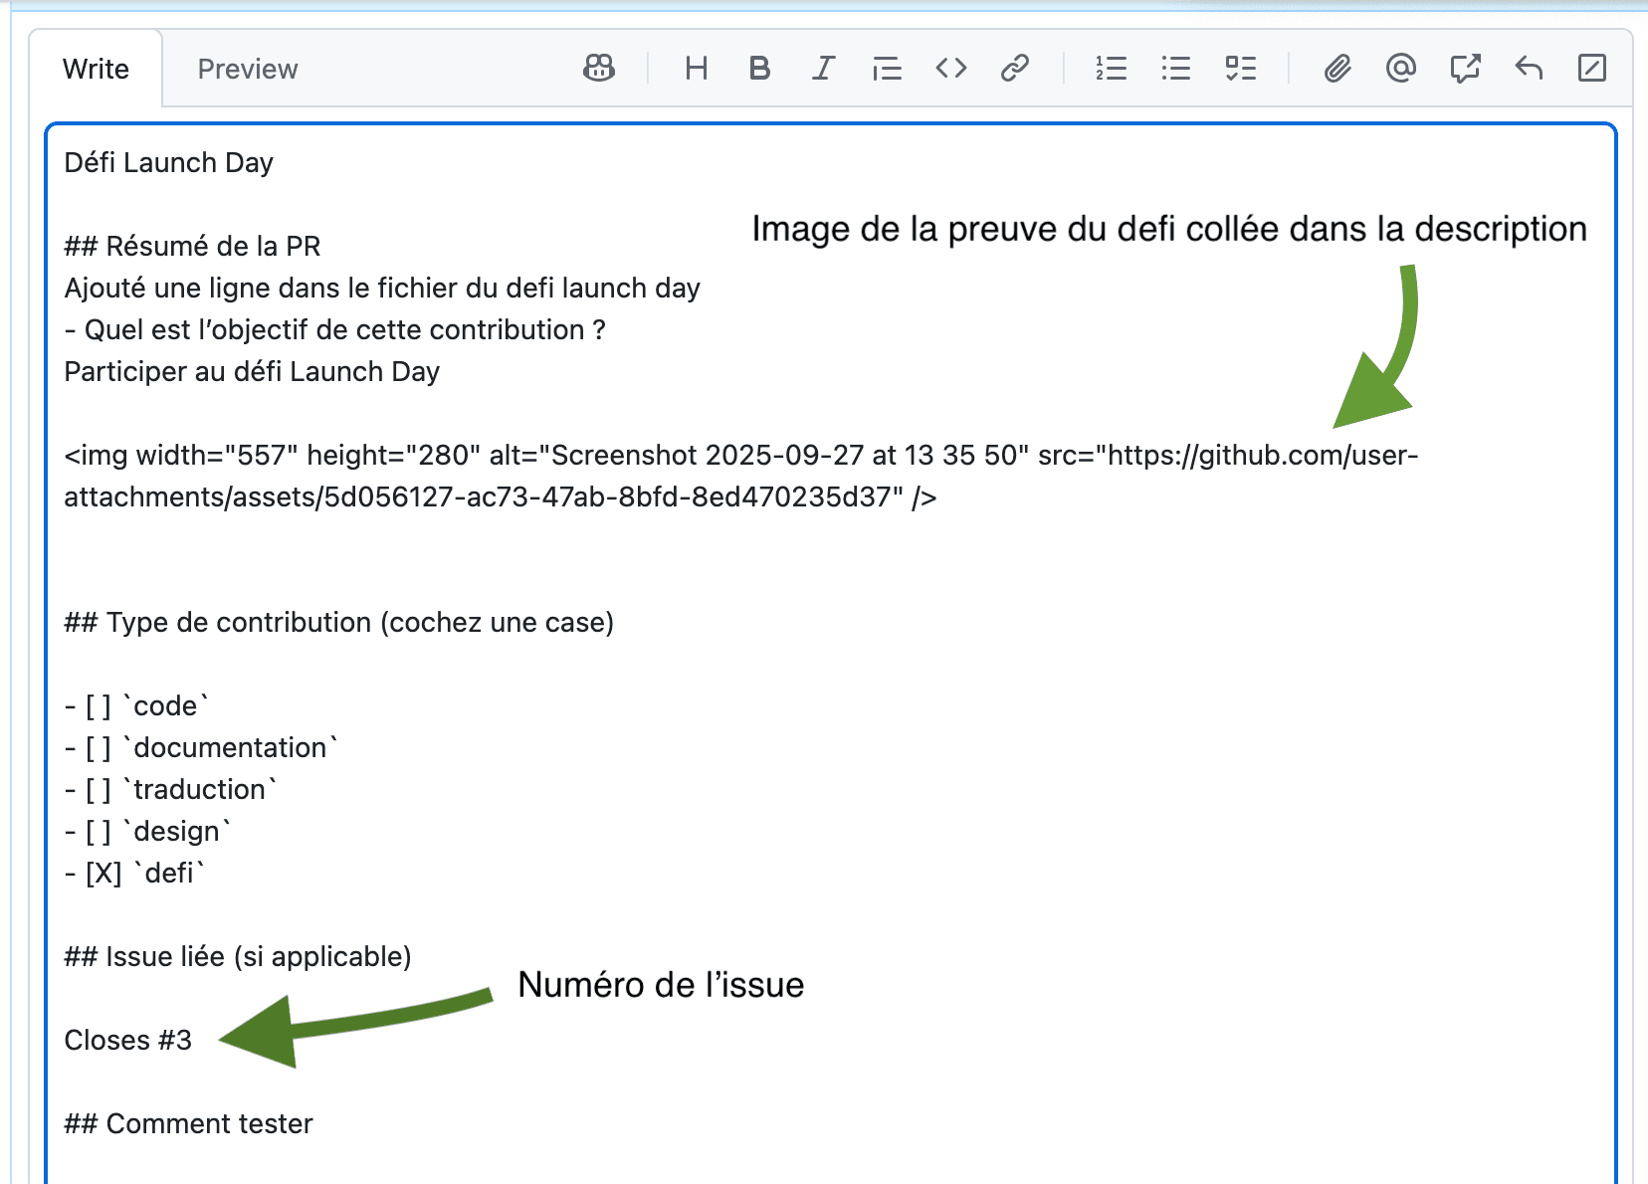This screenshot has height=1184, width=1648.
Task: Add a link using the chain icon
Action: click(x=1014, y=68)
